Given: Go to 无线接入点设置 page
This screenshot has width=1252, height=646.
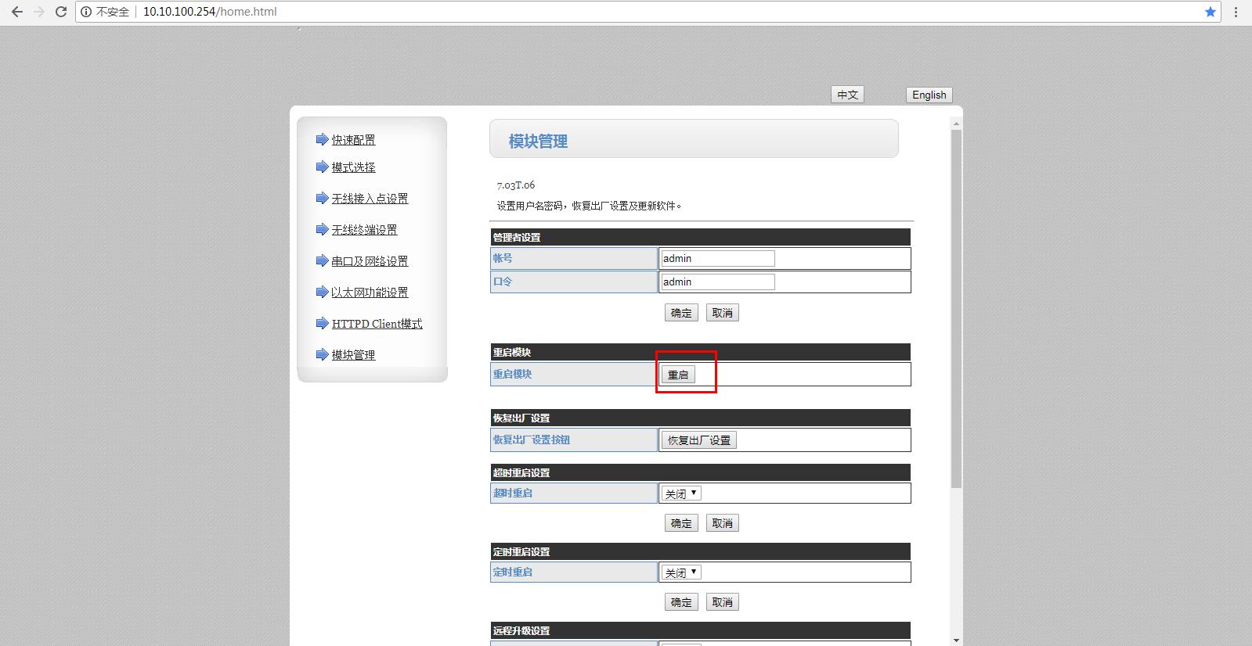Looking at the screenshot, I should click(x=370, y=199).
